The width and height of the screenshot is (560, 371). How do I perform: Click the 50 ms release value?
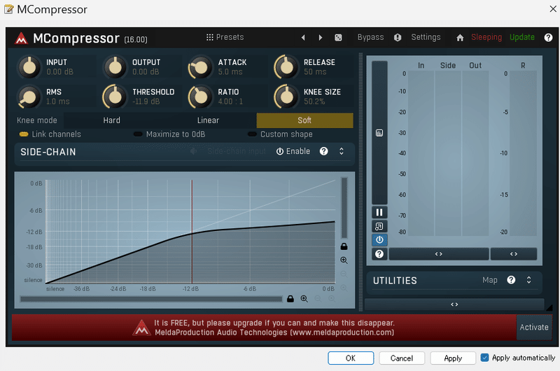pos(315,72)
